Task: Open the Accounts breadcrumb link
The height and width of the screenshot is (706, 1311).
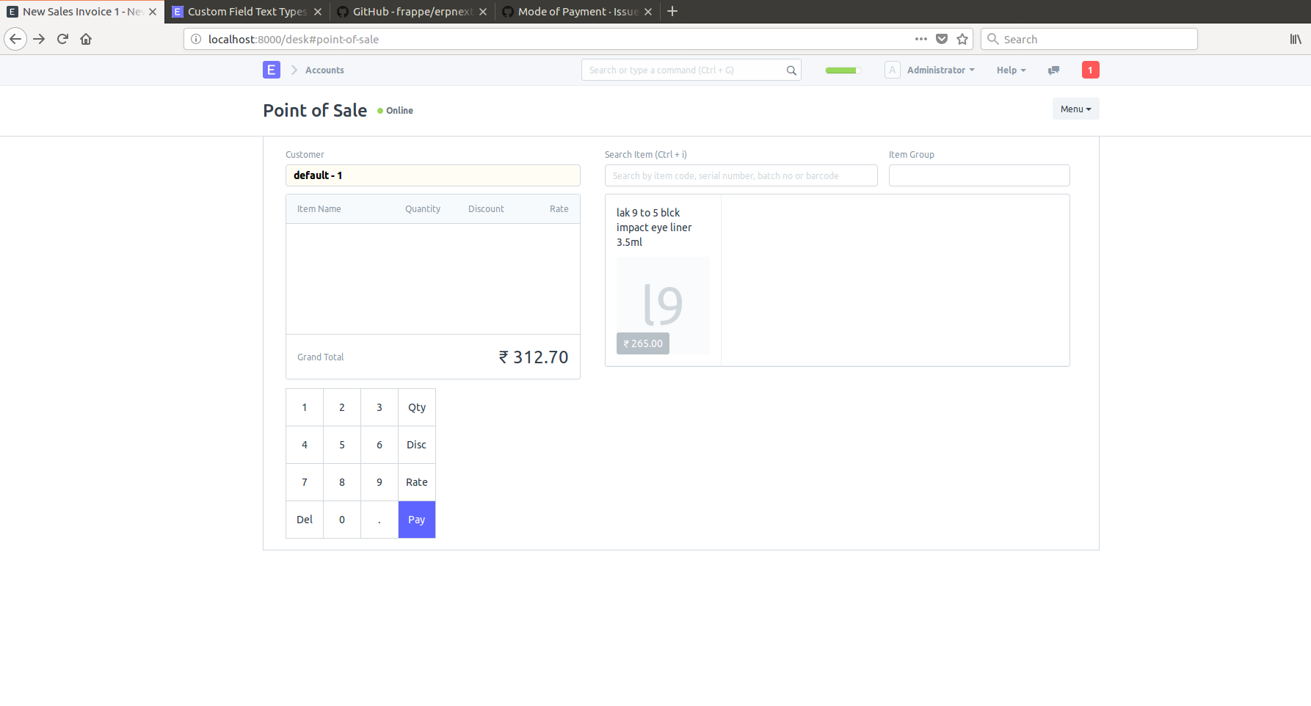Action: 324,70
